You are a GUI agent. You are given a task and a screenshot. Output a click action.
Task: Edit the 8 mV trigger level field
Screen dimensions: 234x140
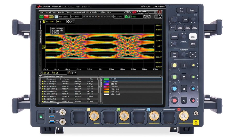pos(137,17)
